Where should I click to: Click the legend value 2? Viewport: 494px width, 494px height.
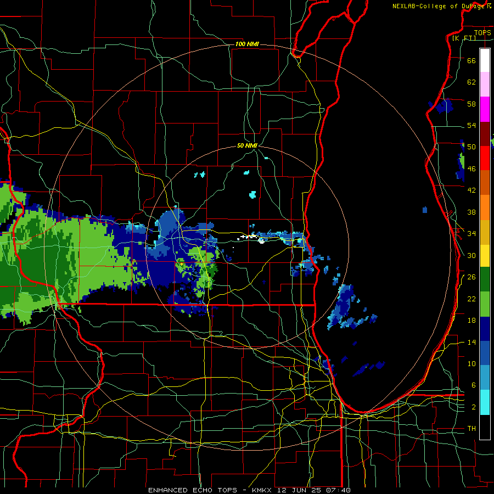tap(474, 407)
